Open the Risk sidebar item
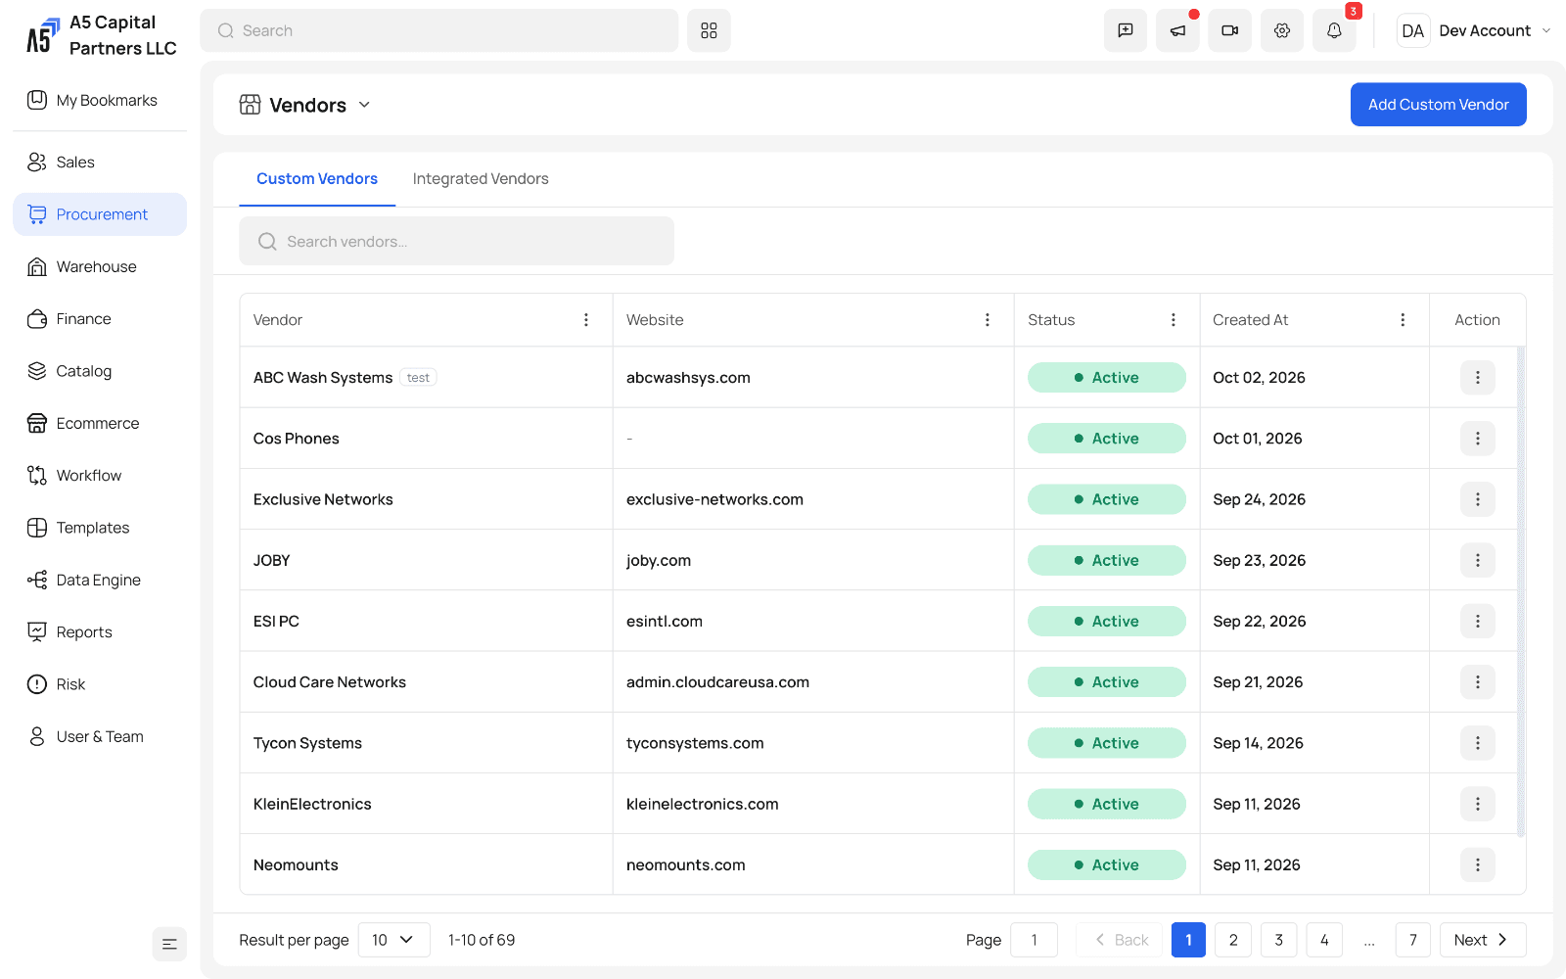 pyautogui.click(x=100, y=684)
